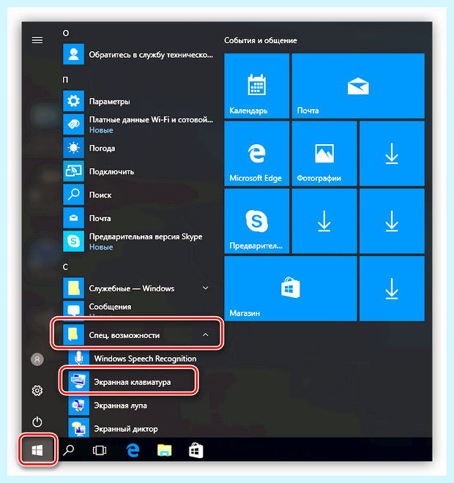This screenshot has height=483, width=454.
Task: Open Store from the taskbar
Action: coord(196,450)
